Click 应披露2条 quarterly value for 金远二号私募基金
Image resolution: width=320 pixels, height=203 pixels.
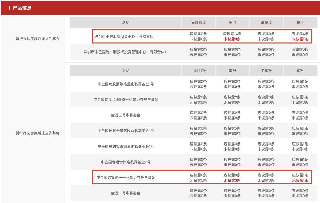pyautogui.click(x=232, y=191)
